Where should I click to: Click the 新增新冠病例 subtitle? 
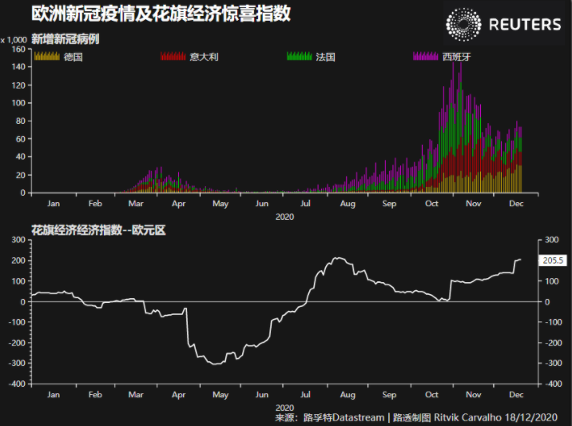(66, 39)
